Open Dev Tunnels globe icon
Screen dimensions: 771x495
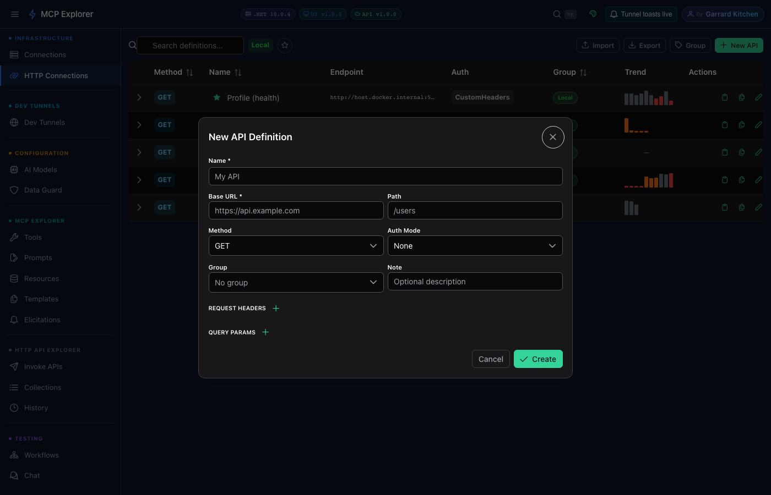[x=14, y=123]
